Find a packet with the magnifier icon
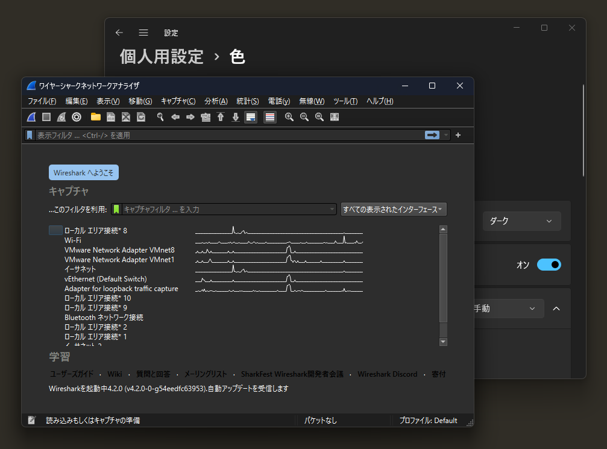This screenshot has height=449, width=607. [x=160, y=117]
